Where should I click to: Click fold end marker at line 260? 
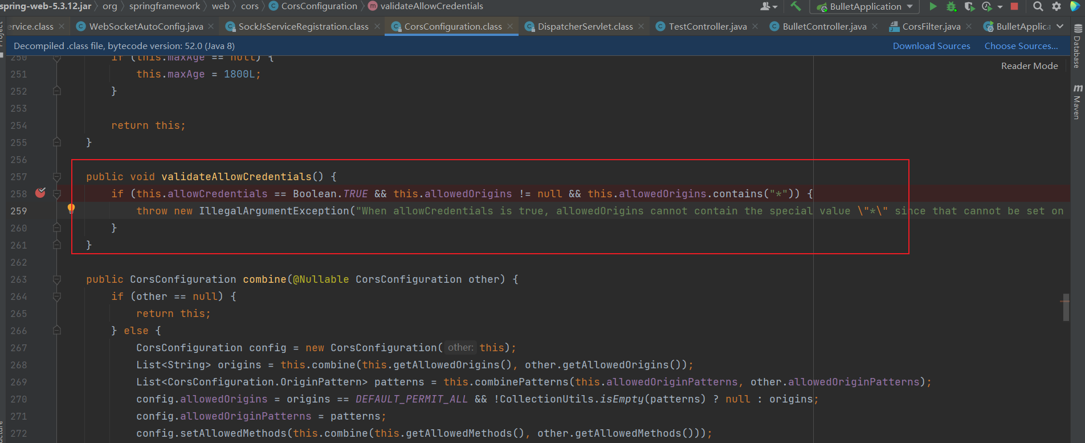[x=57, y=227]
